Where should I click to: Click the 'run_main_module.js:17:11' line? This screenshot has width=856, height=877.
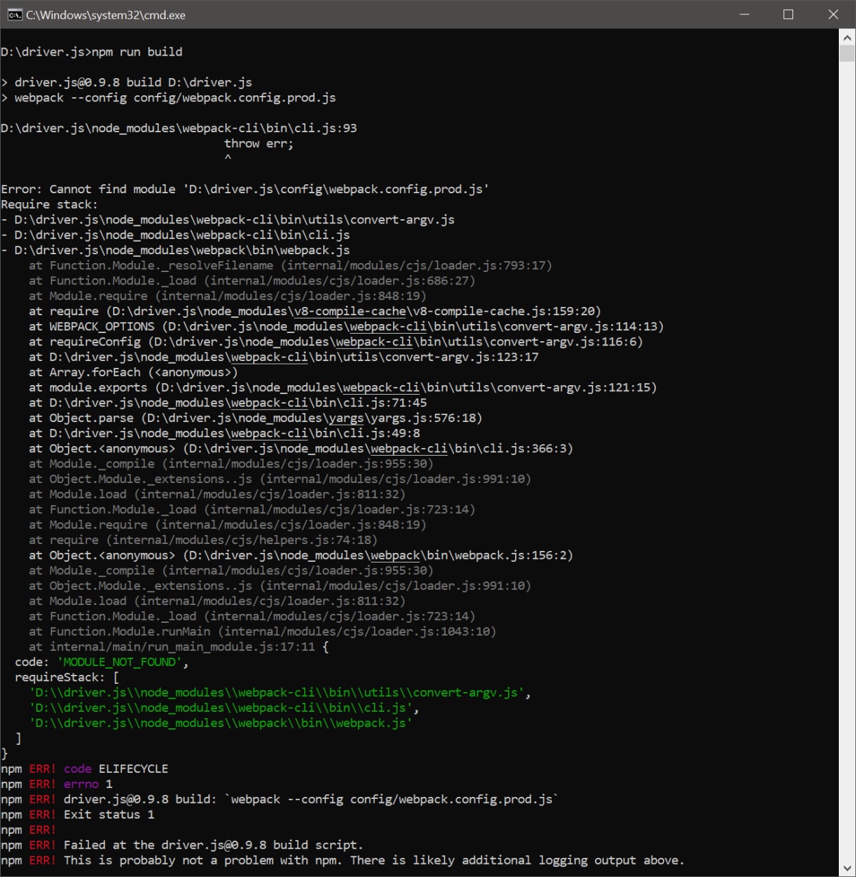coord(179,647)
